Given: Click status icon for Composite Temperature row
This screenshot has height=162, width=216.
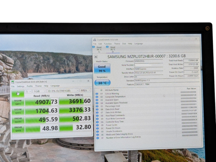Looking at the screenshot, I should pos(97,97).
